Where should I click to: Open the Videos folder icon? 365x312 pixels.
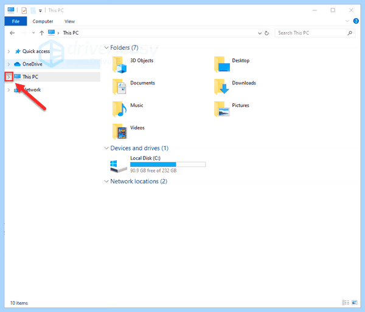(x=119, y=132)
